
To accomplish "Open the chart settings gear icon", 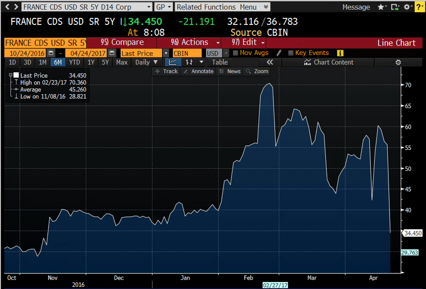I will tap(398, 62).
